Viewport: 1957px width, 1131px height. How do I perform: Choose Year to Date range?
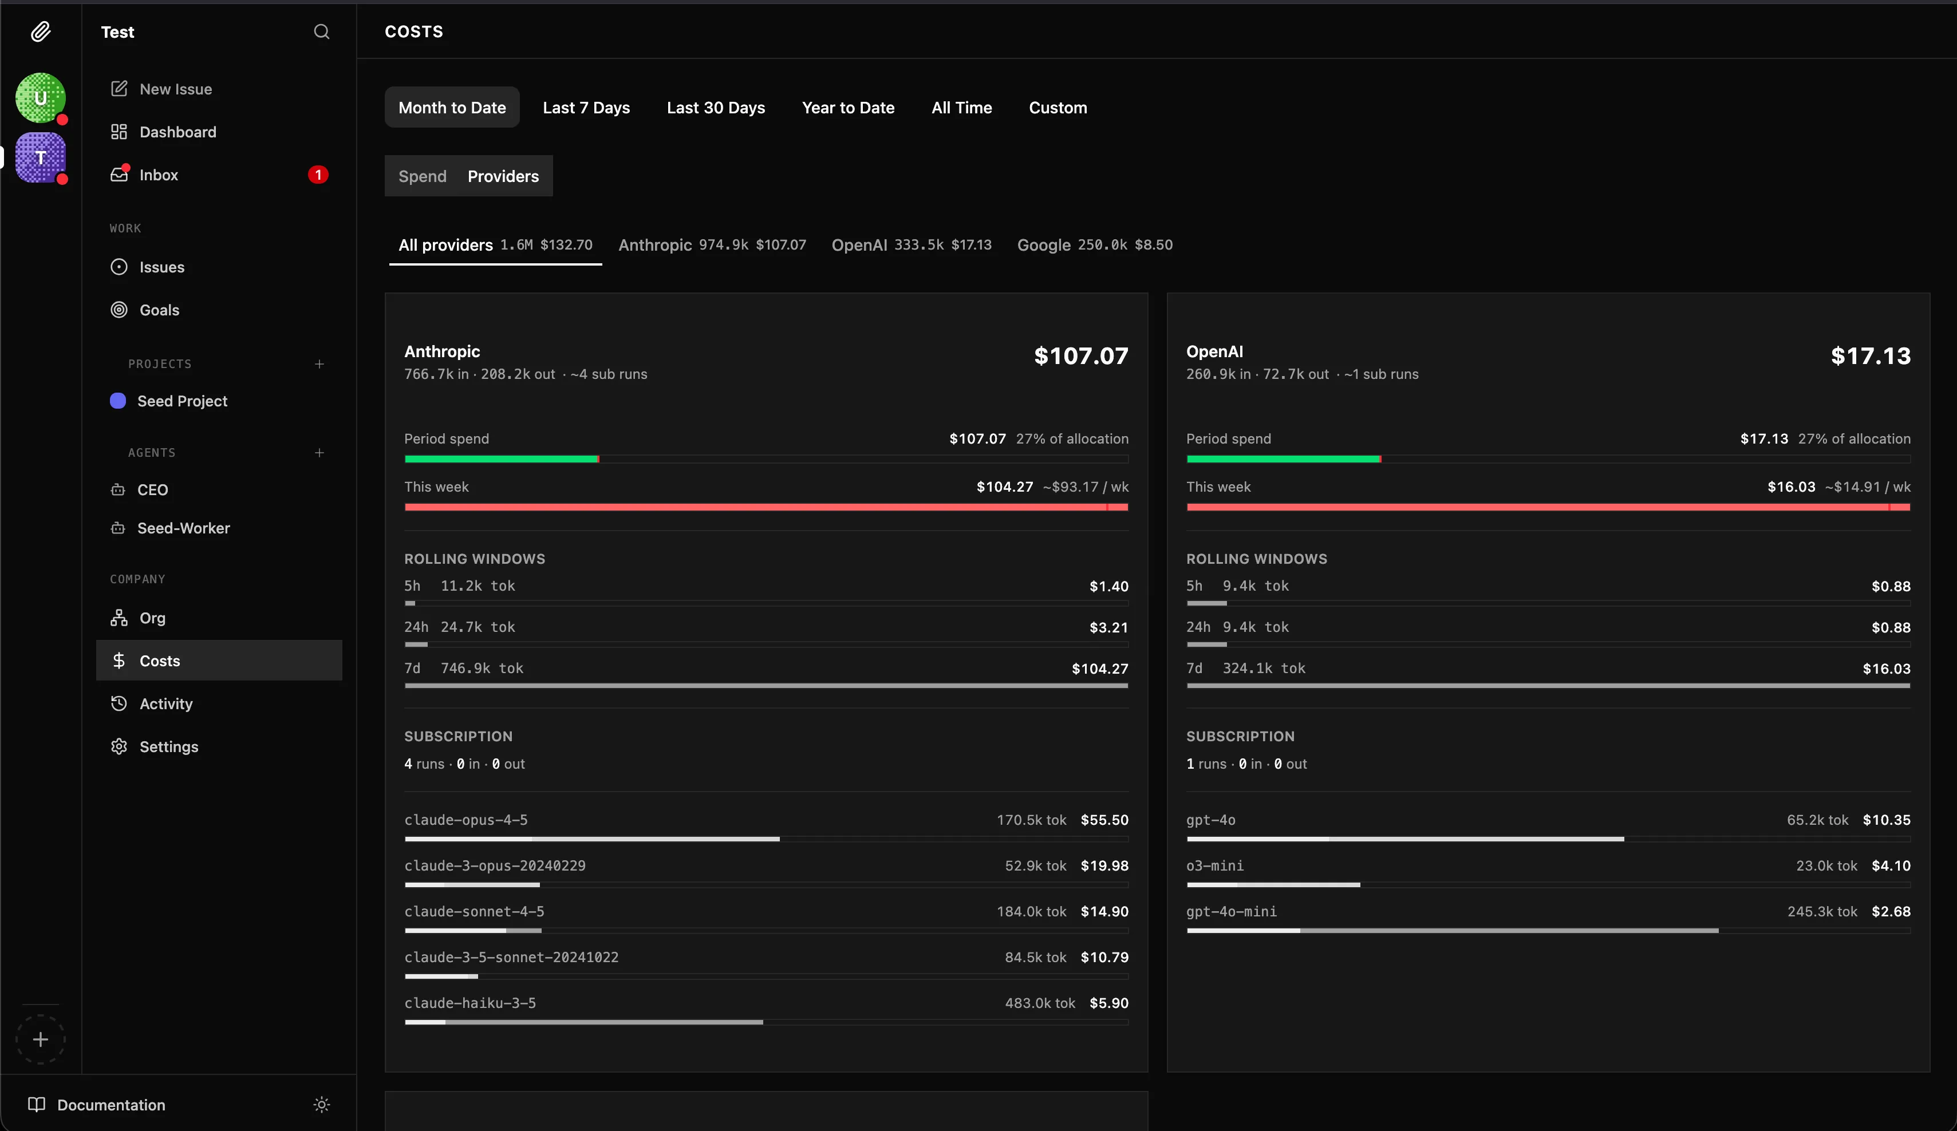tap(848, 107)
